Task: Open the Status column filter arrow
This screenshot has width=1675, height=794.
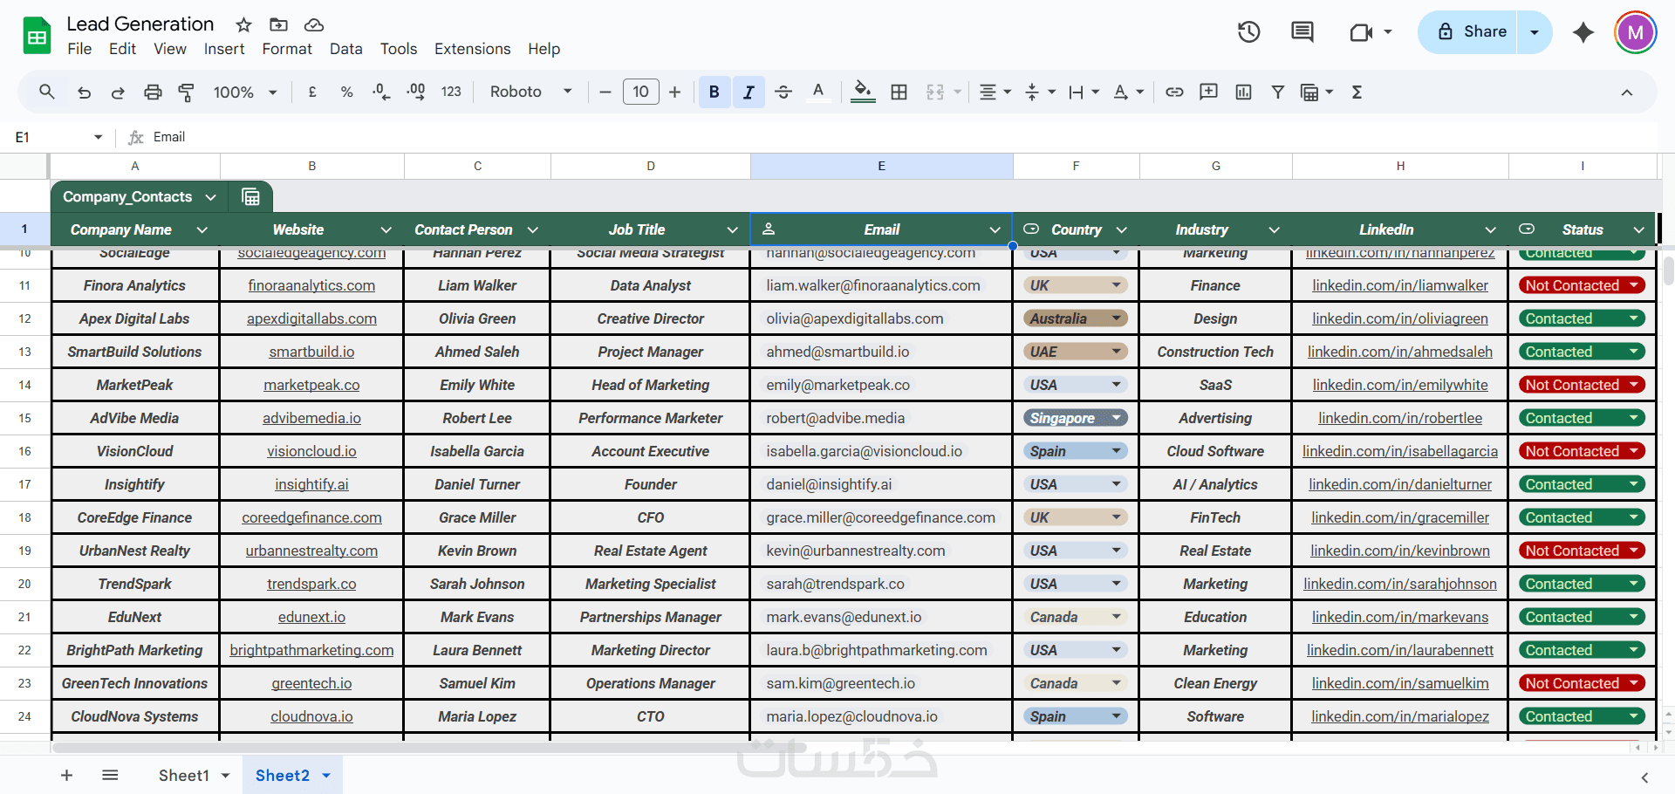Action: coord(1638,229)
